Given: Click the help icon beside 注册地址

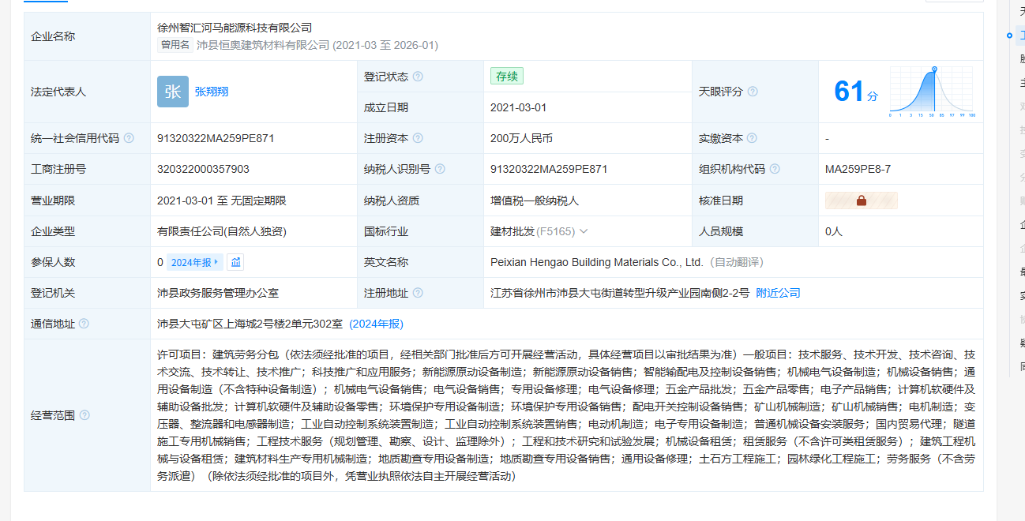Looking at the screenshot, I should (x=418, y=293).
